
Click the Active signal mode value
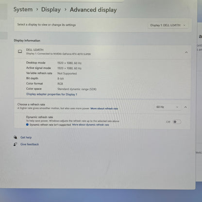[x=69, y=68]
